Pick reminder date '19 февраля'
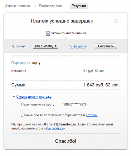This screenshot has width=131, height=156. point(78,46)
